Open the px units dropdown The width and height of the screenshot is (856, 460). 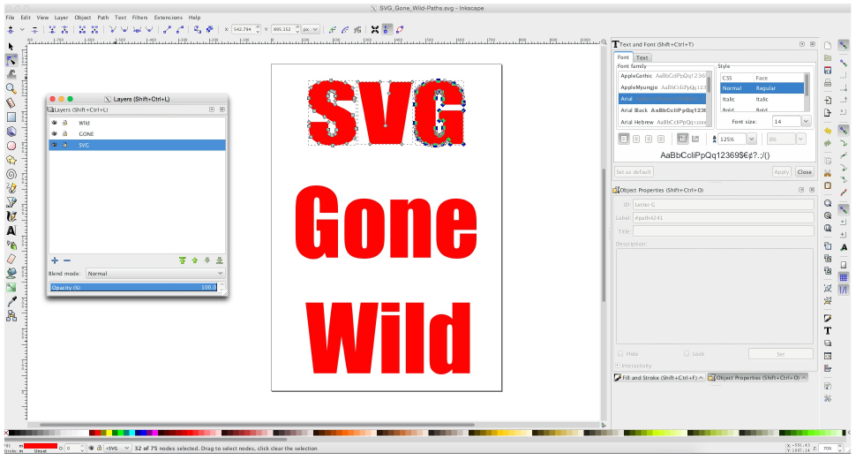point(311,29)
